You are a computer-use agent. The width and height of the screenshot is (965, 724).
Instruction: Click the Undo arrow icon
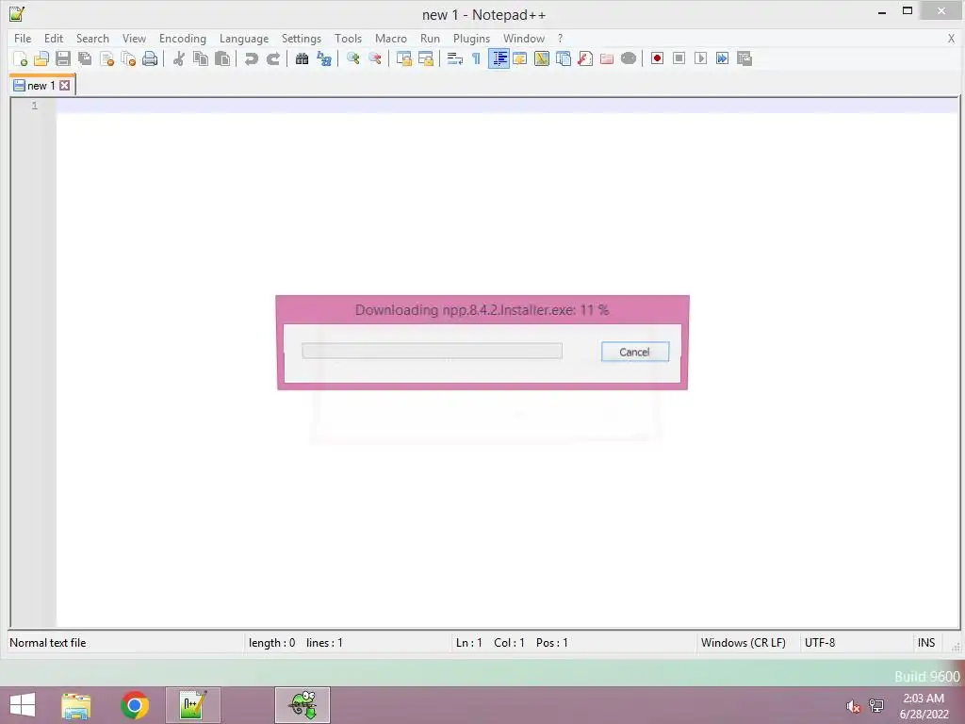point(251,58)
